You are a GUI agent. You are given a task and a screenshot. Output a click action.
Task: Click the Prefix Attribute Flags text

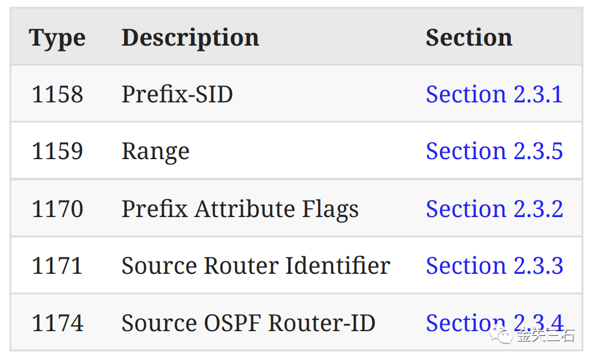(240, 209)
